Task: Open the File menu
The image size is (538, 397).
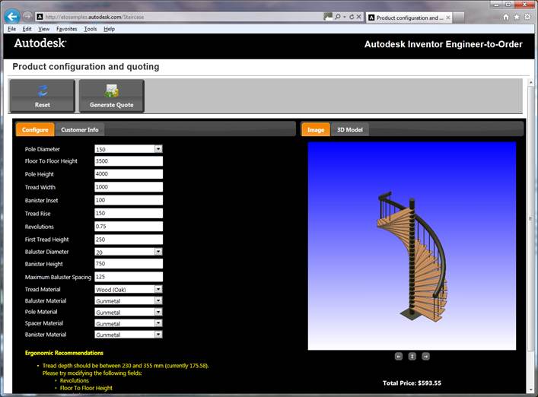Action: point(11,29)
